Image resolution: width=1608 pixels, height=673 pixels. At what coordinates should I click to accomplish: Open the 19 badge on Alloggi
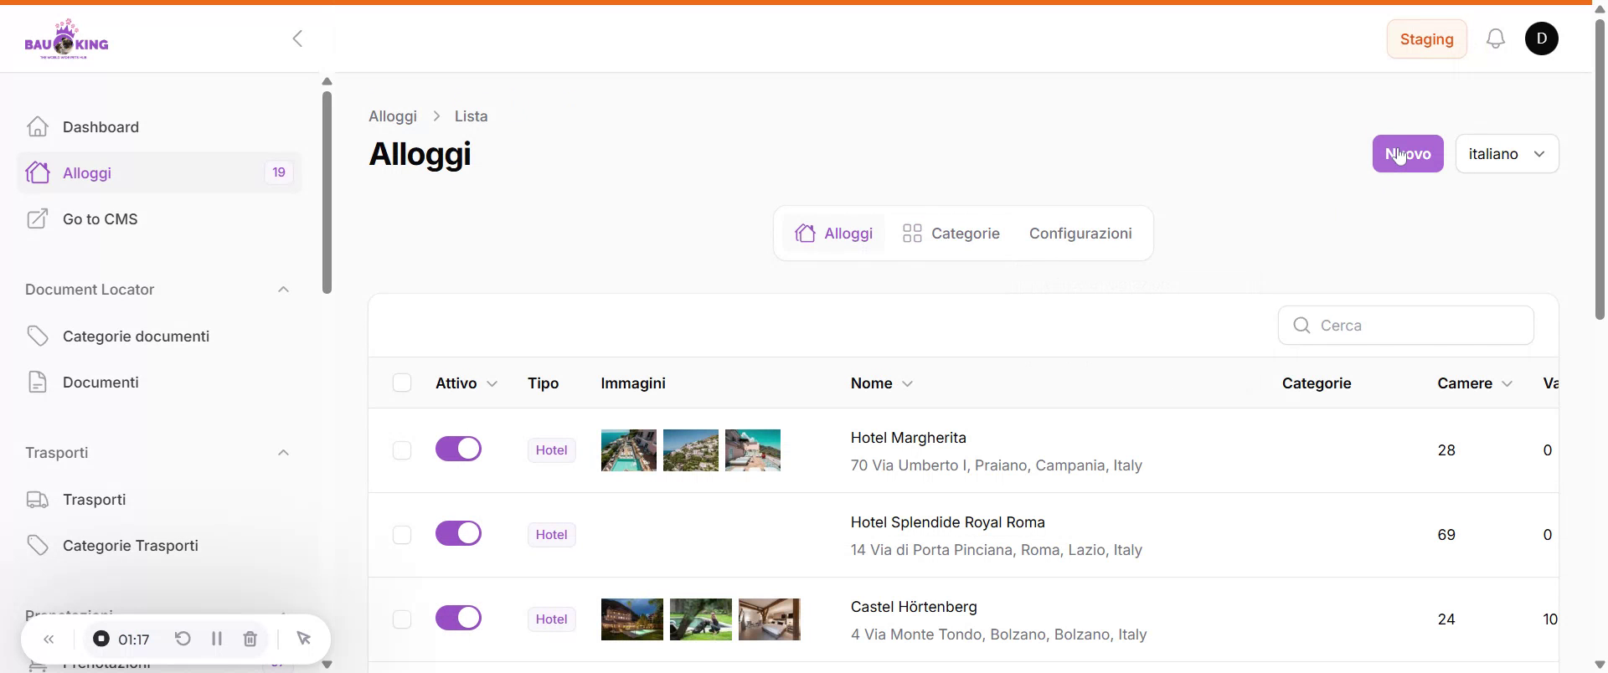[x=279, y=172]
